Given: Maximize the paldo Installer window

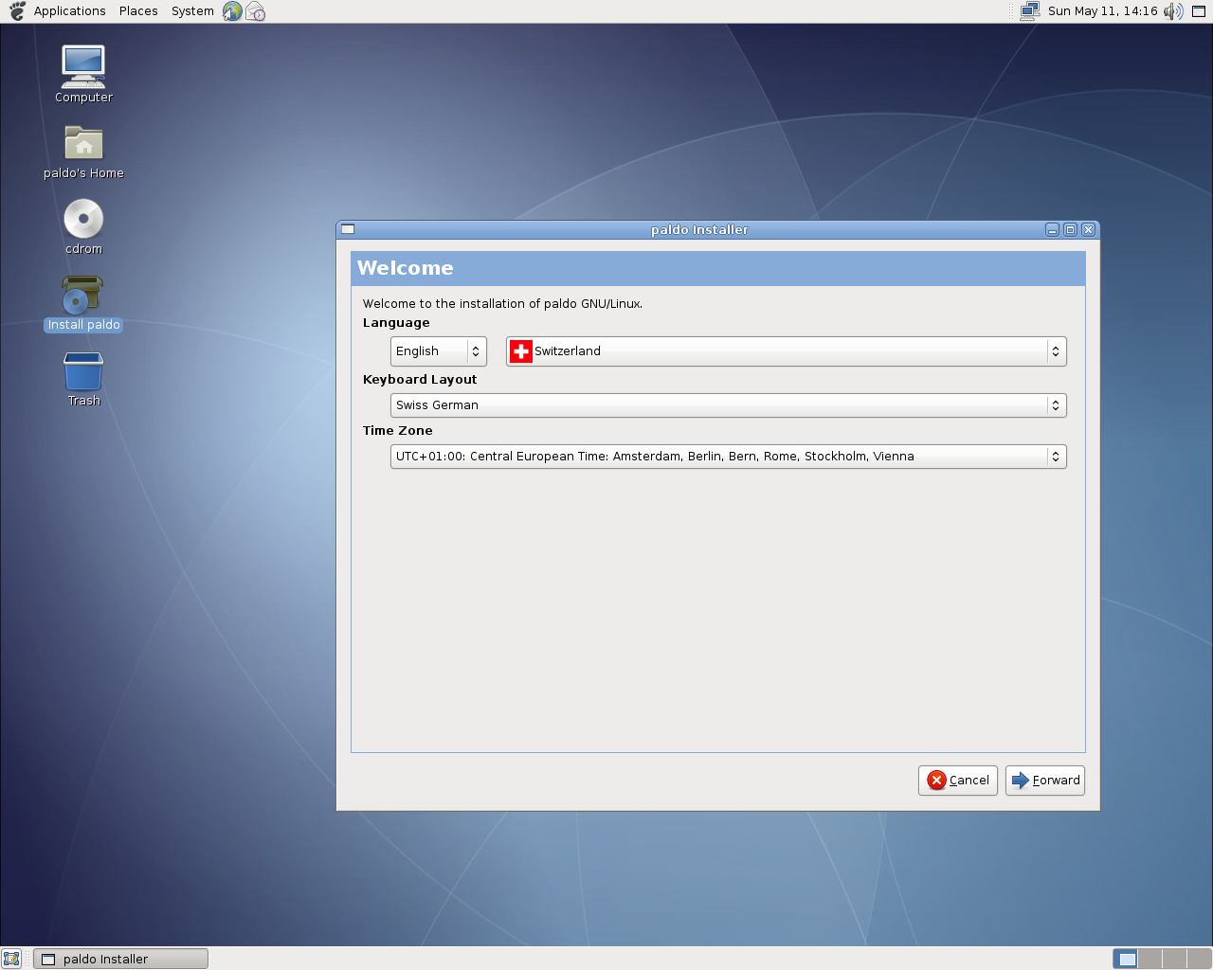Looking at the screenshot, I should pos(1070,229).
